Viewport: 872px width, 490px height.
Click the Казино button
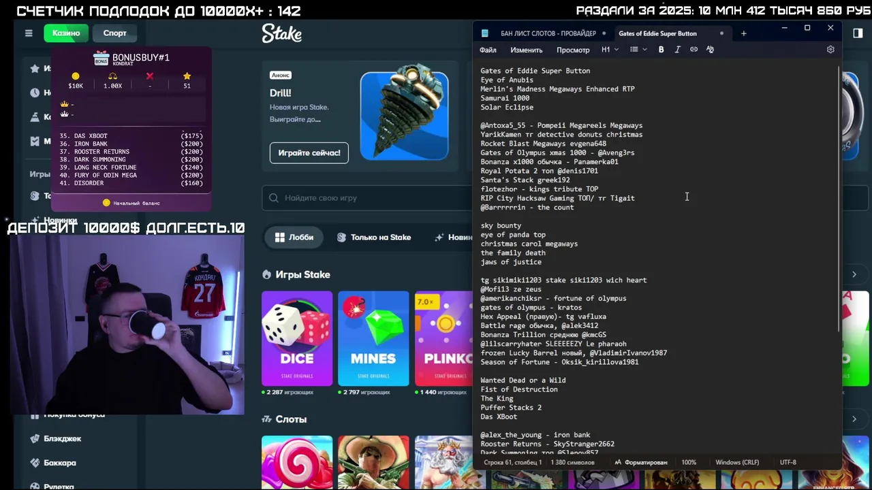click(66, 33)
